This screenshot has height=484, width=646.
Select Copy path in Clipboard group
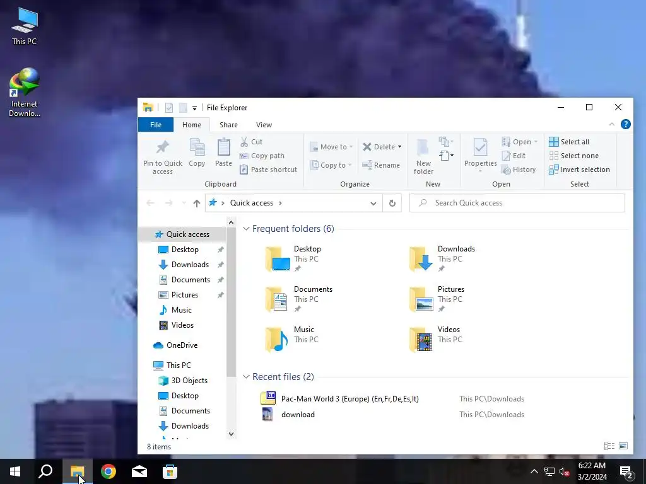[262, 156]
